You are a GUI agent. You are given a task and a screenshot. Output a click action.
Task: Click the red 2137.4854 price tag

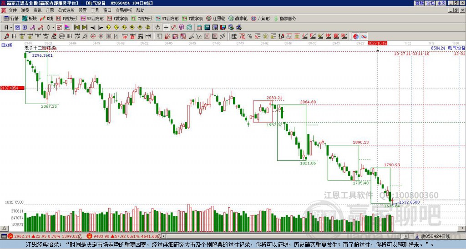click(x=12, y=88)
